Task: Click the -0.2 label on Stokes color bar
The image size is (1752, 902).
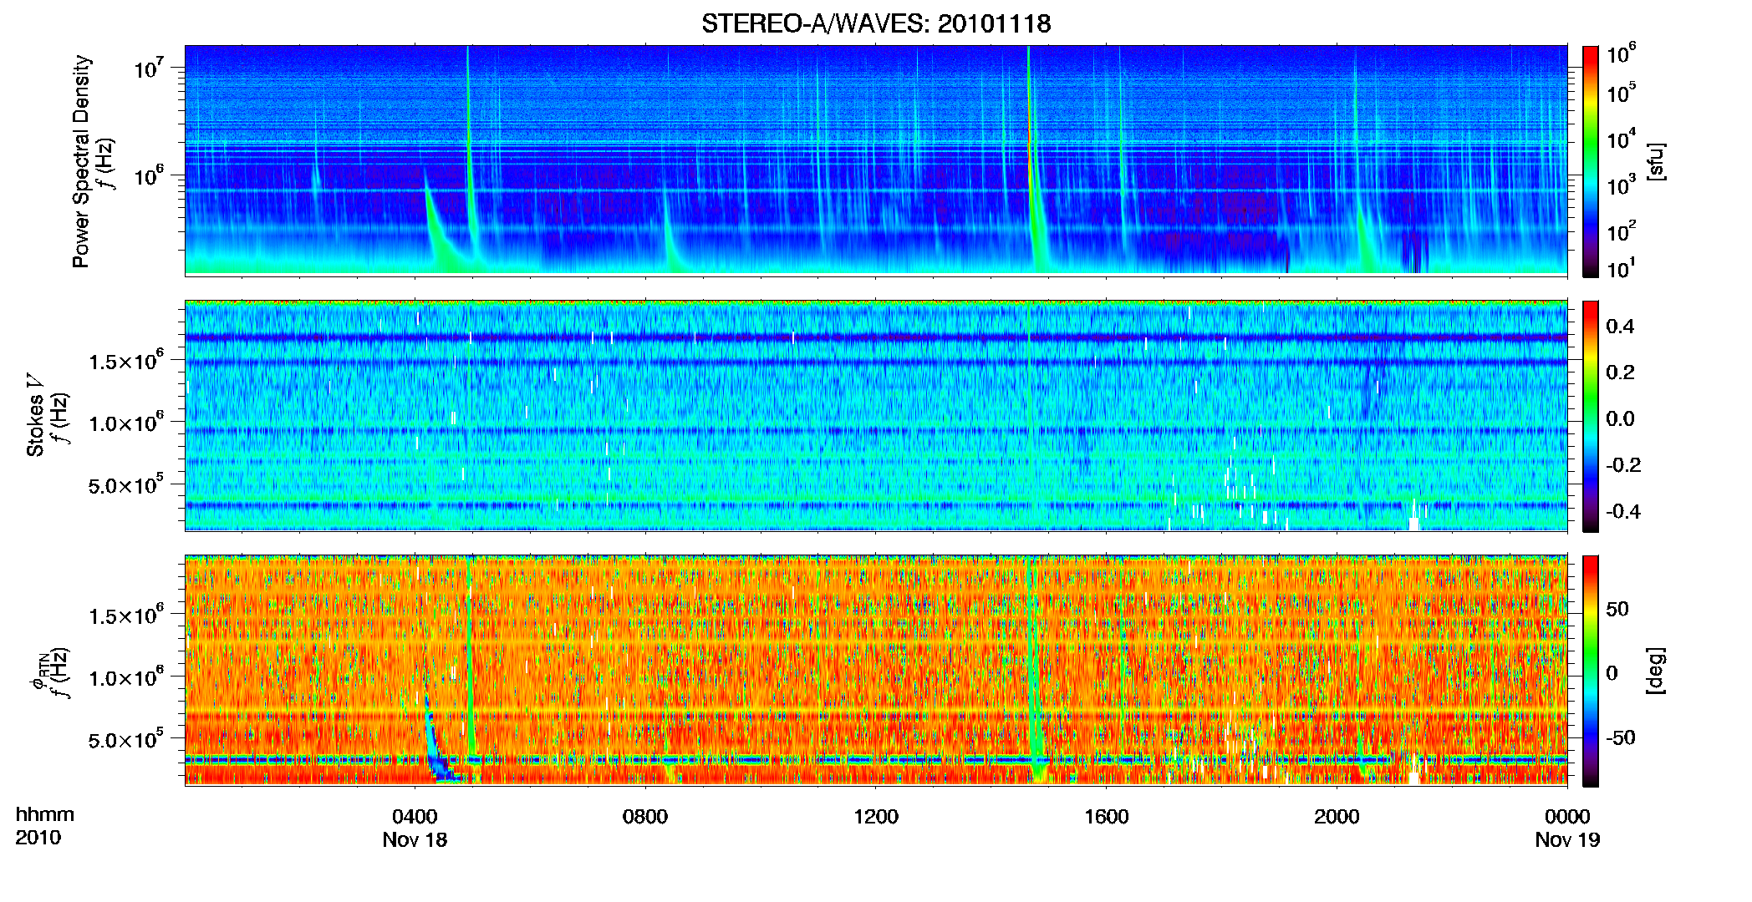Action: pos(1623,465)
